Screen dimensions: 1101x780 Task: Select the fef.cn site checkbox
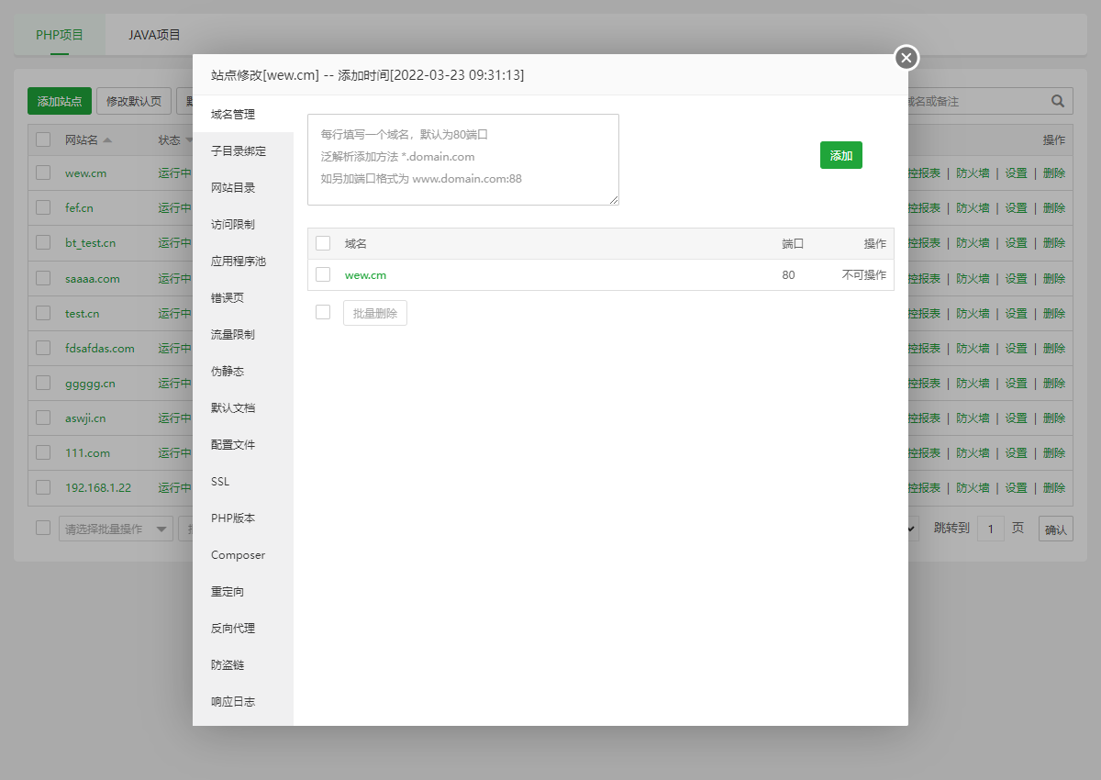[x=43, y=207]
